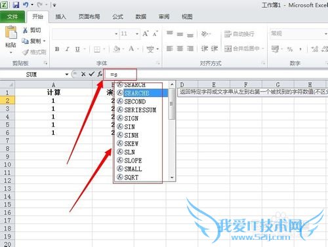Click the Enter checkmark formula bar icon
Screen dimensions: 328x247
pos(91,74)
